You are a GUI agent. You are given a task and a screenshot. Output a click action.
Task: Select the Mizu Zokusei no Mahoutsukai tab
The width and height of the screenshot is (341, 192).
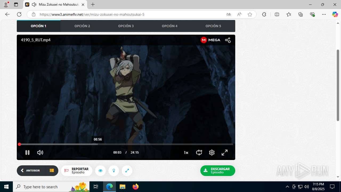coord(55,5)
